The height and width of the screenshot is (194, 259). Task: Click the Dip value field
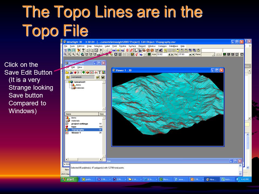(x=183, y=54)
